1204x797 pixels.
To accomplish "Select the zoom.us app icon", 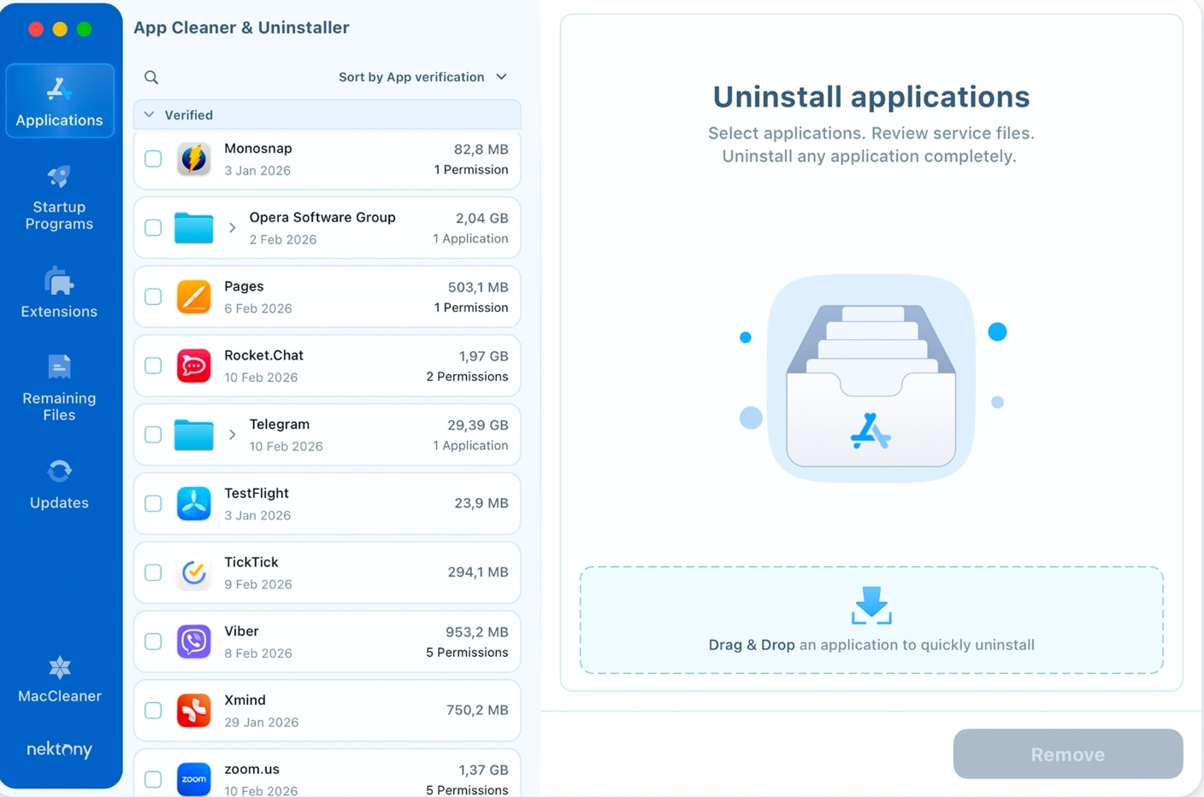I will coord(194,779).
